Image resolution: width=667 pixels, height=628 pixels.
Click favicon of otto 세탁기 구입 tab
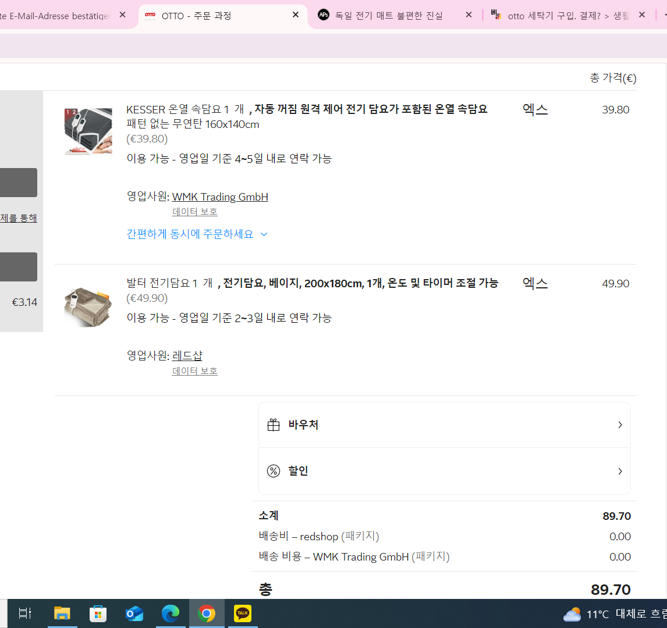[x=495, y=15]
